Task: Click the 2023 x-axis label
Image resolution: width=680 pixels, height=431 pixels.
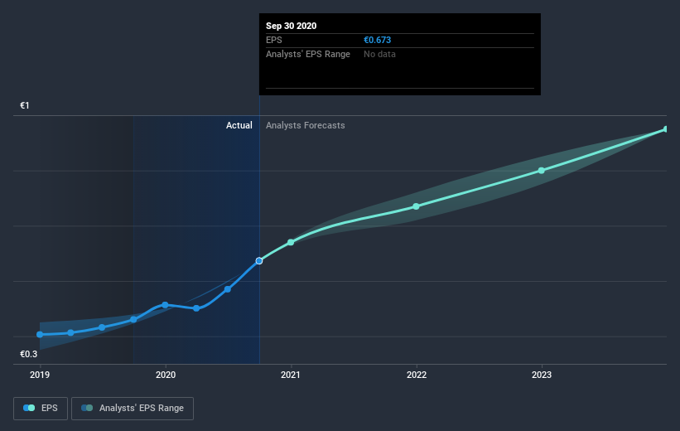Action: [542, 375]
